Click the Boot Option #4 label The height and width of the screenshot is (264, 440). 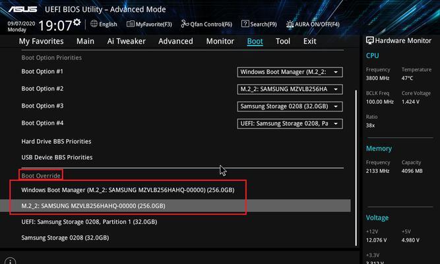click(x=42, y=123)
